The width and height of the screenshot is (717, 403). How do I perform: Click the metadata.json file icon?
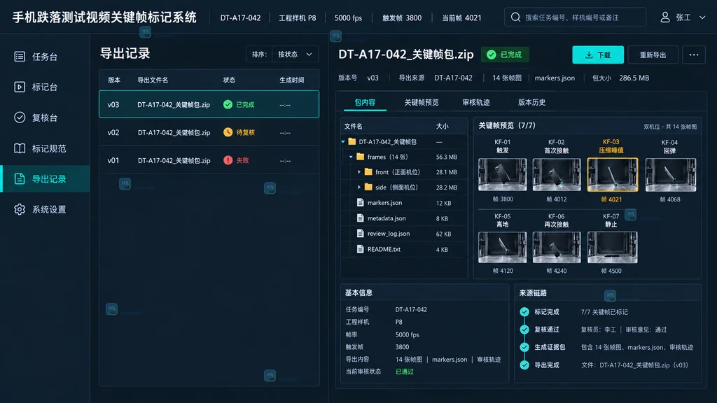tap(361, 218)
